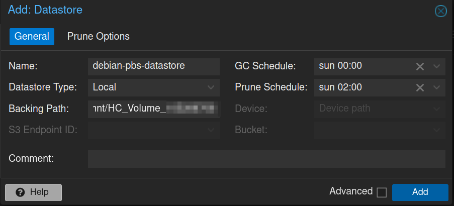Close the Add Datastore dialog
This screenshot has width=454, height=206.
[x=440, y=11]
